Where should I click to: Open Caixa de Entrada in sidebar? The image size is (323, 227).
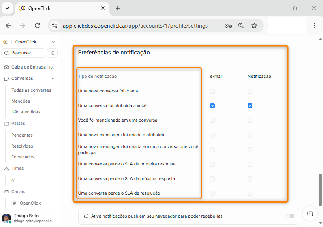28,67
